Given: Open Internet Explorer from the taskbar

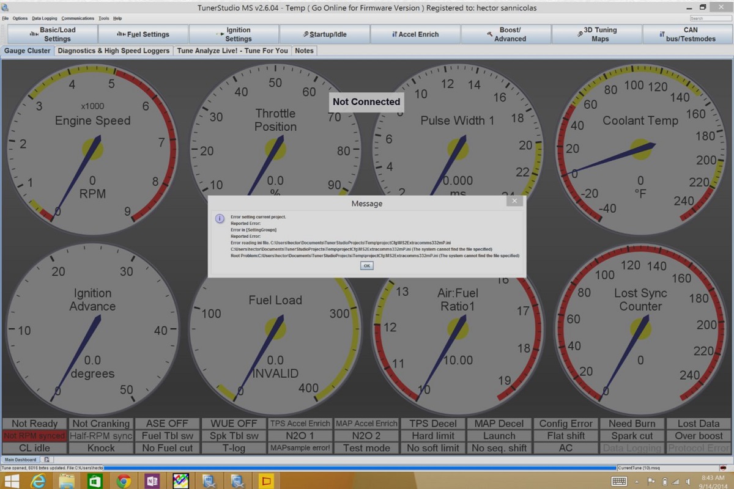Looking at the screenshot, I should tap(38, 481).
